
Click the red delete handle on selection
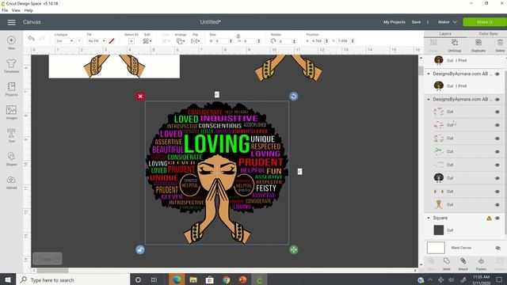pos(140,97)
